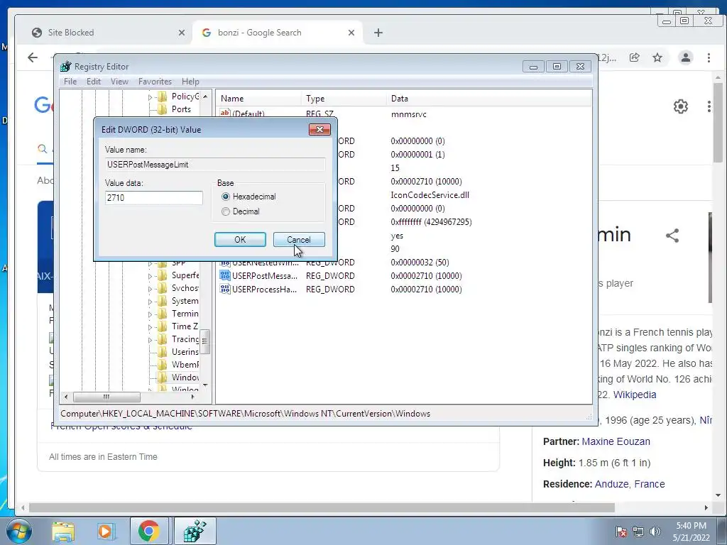Open the Edit menu in Registry Editor
This screenshot has height=545, width=727.
pos(94,82)
